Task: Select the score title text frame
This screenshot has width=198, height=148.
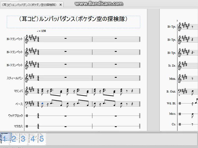Action: [x=73, y=22]
